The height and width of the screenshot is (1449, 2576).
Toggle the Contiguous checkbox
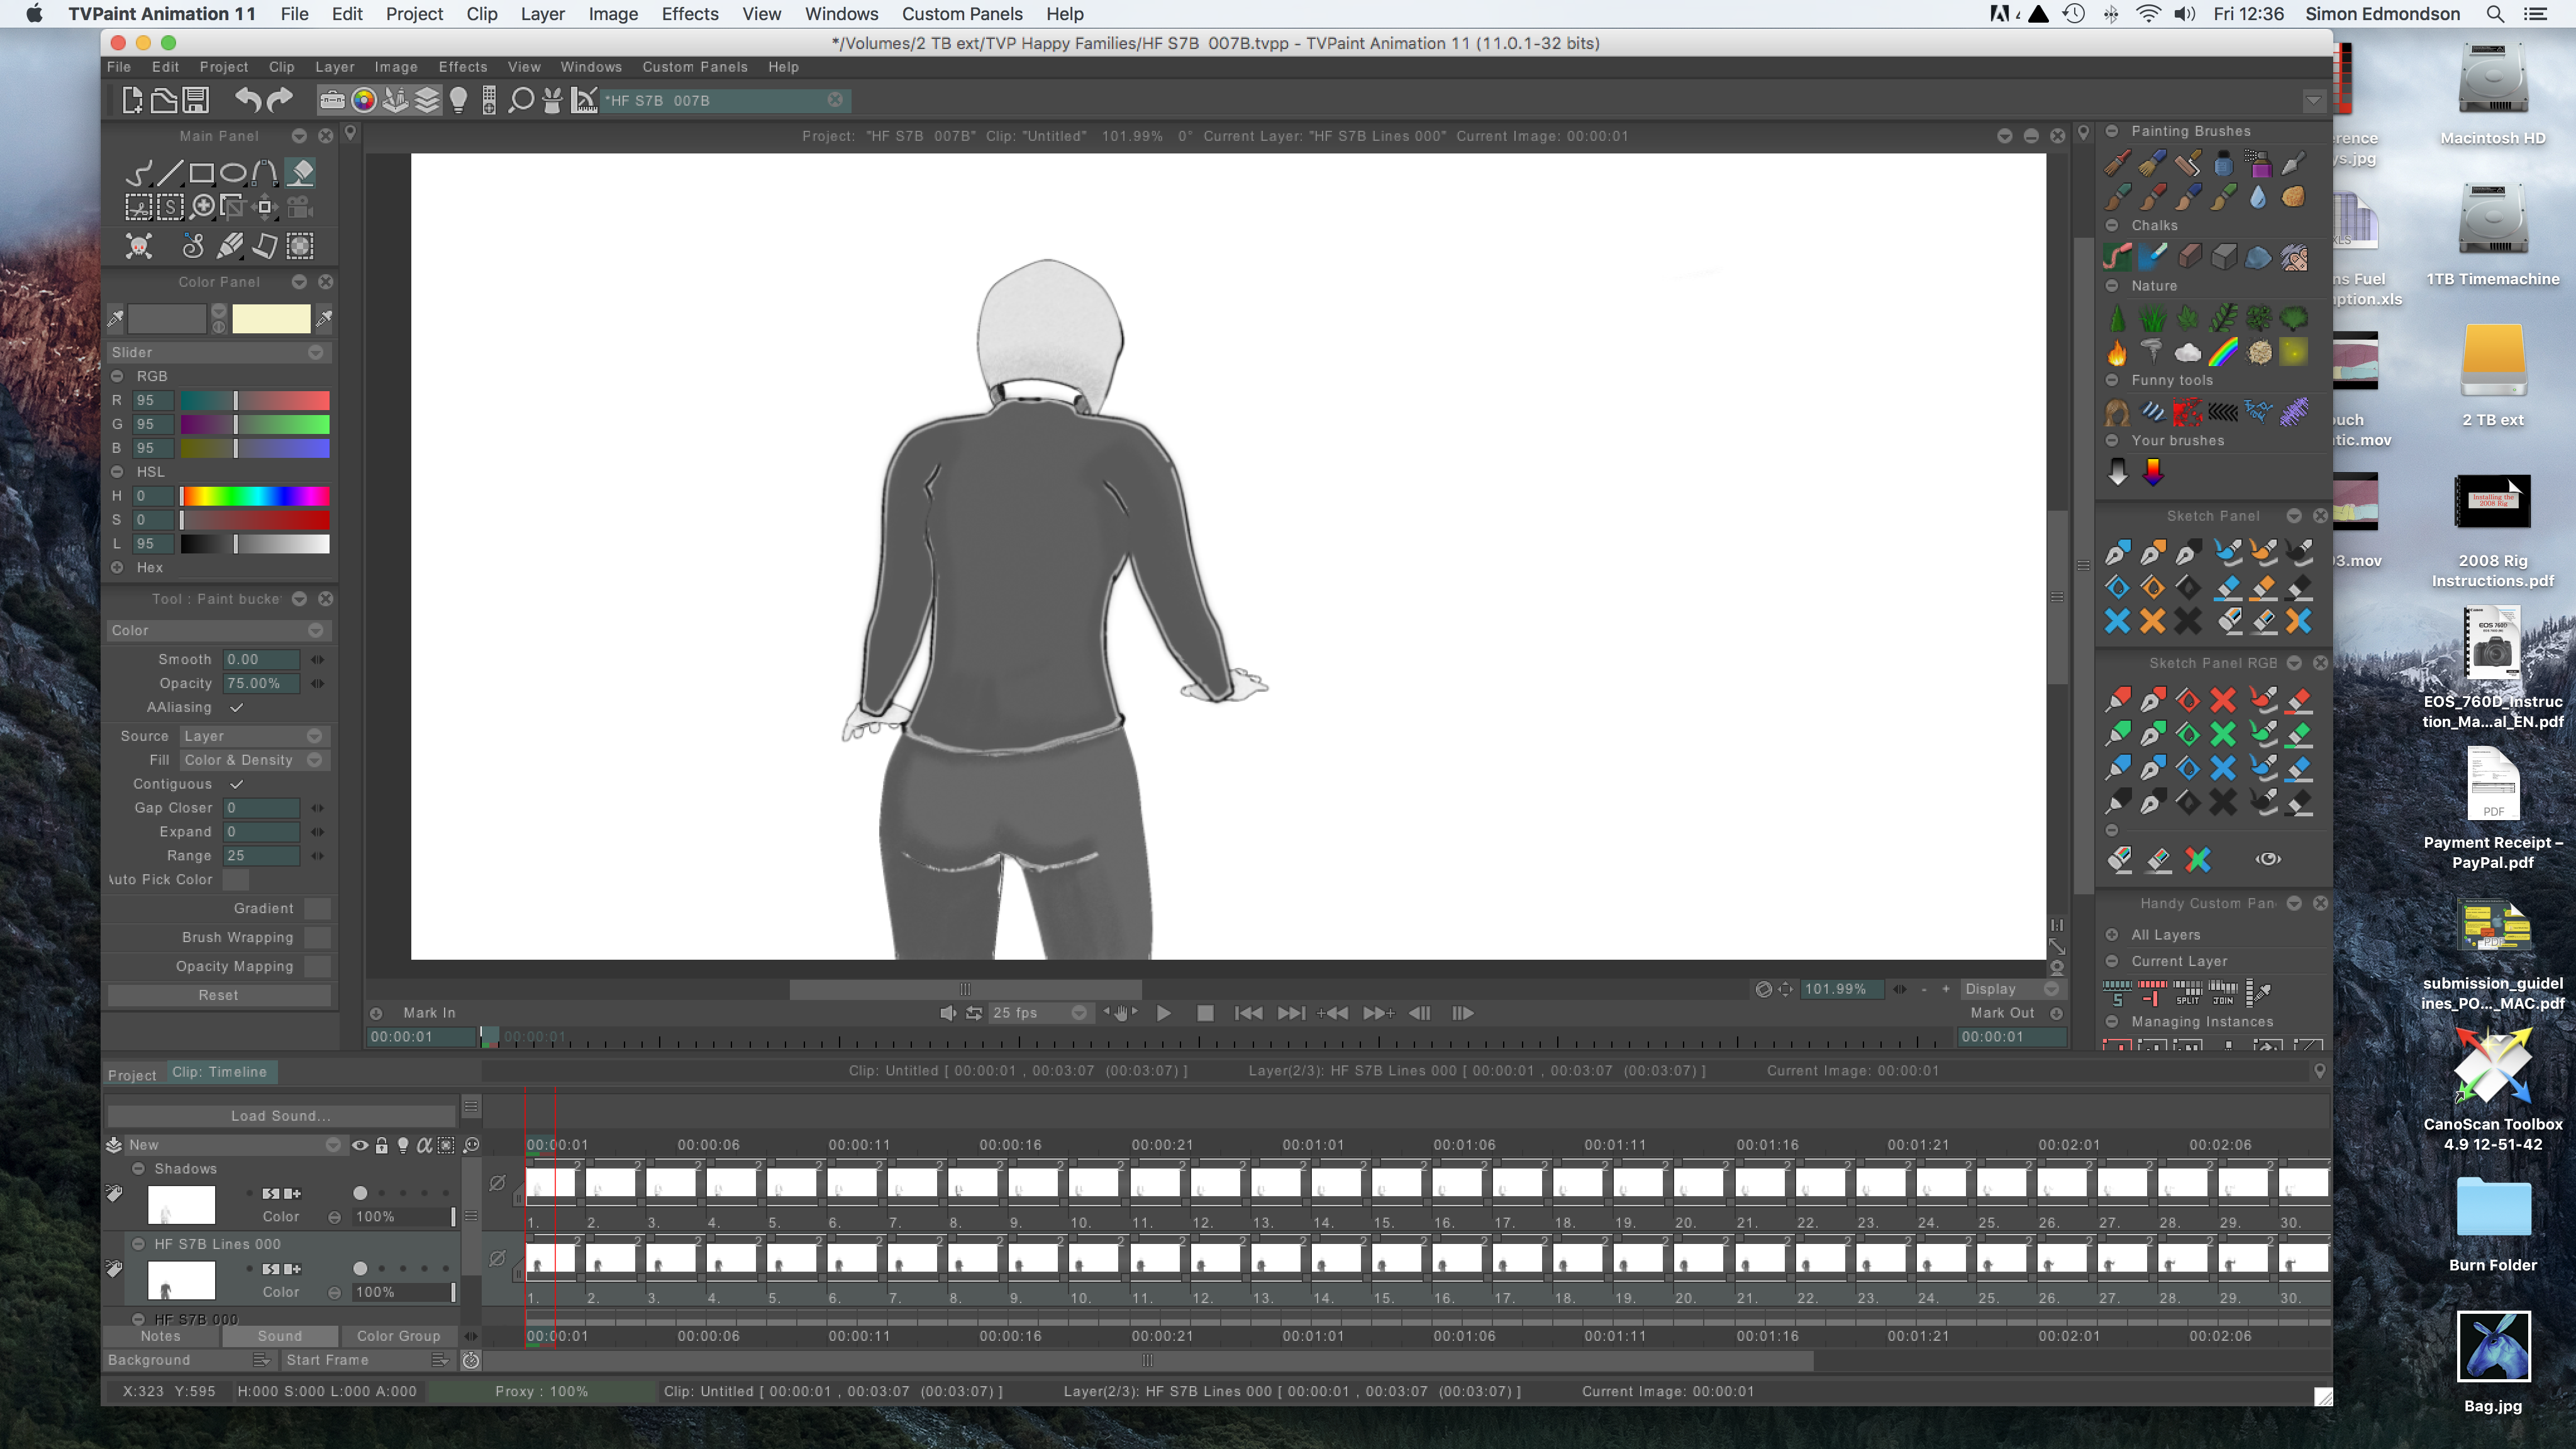(237, 784)
